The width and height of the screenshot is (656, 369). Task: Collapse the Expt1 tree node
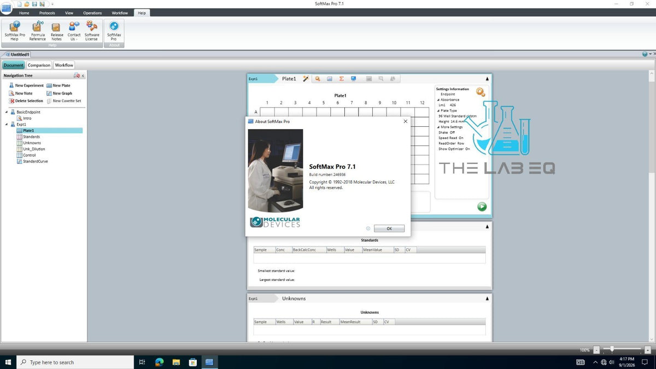pyautogui.click(x=7, y=124)
